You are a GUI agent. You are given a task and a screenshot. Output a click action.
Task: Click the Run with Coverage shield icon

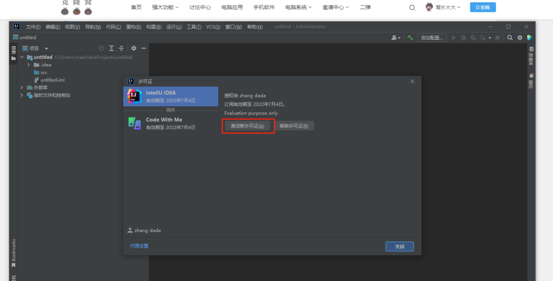pos(473,38)
